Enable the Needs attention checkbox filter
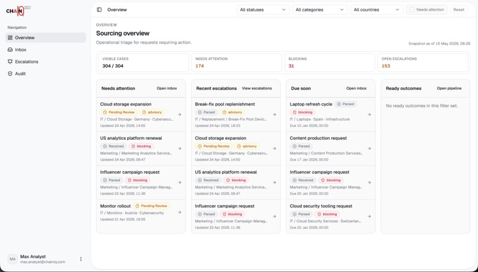478x272 pixels. 412,9
